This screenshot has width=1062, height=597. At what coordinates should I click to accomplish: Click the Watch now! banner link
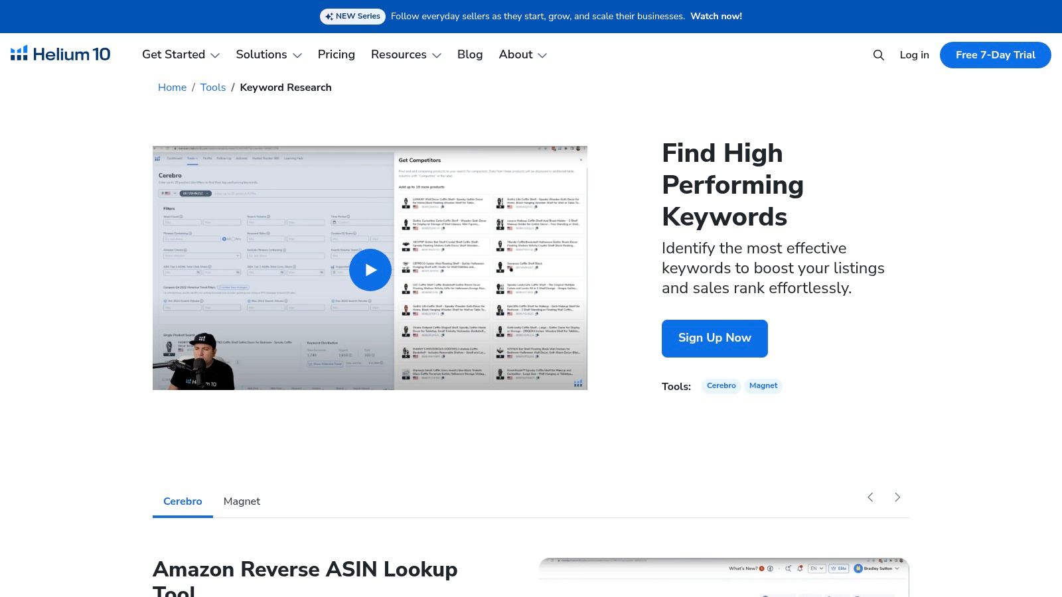click(x=716, y=17)
